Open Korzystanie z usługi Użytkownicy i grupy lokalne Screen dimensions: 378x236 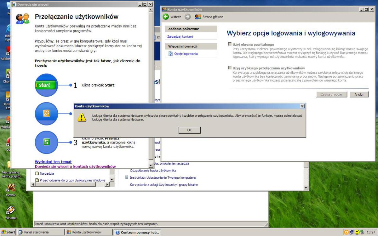click(x=164, y=185)
